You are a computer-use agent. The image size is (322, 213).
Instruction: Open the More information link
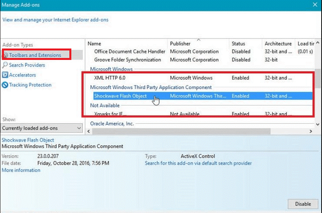point(21,170)
